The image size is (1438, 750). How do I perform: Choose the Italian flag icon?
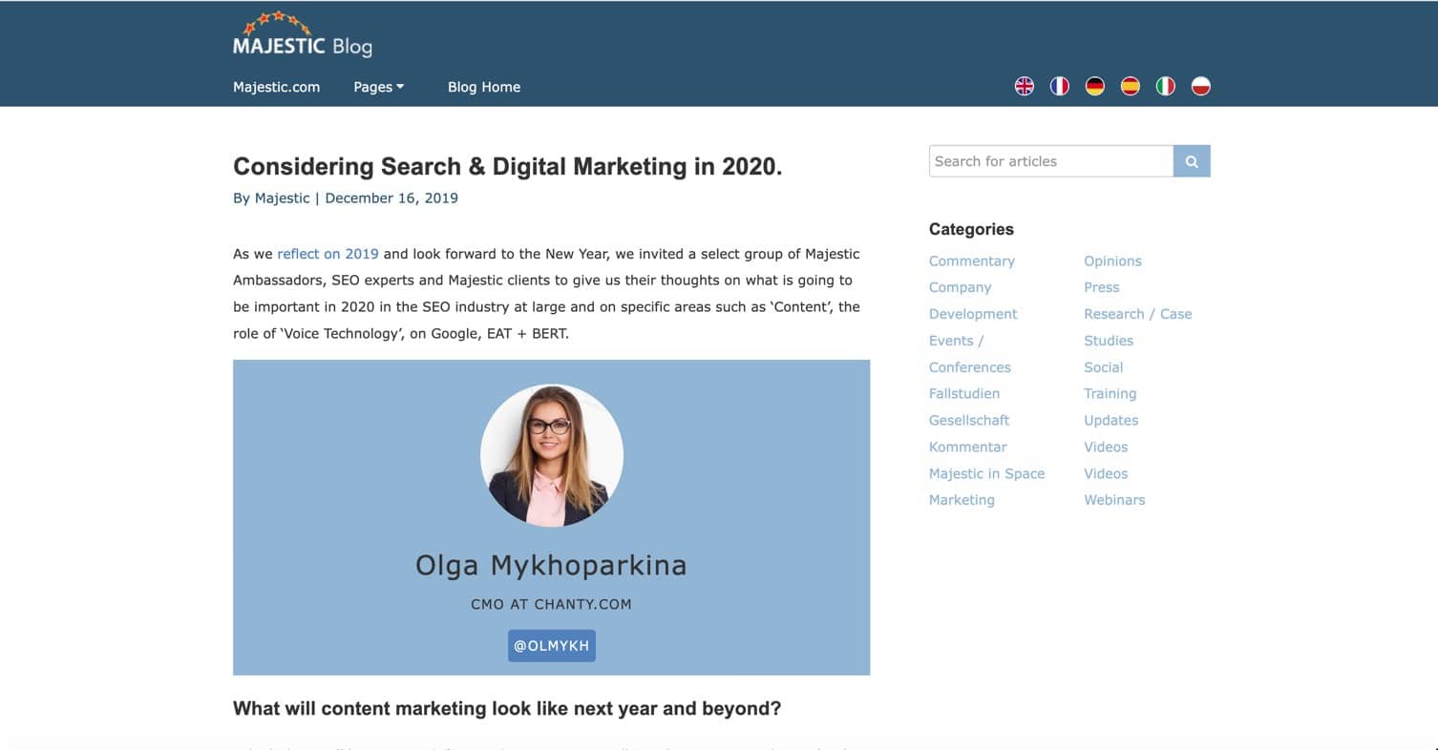point(1166,87)
